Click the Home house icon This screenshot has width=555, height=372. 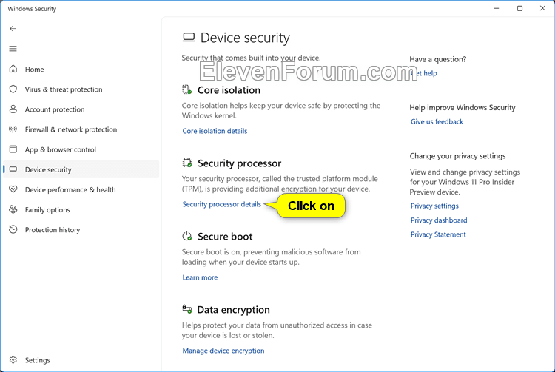click(13, 69)
